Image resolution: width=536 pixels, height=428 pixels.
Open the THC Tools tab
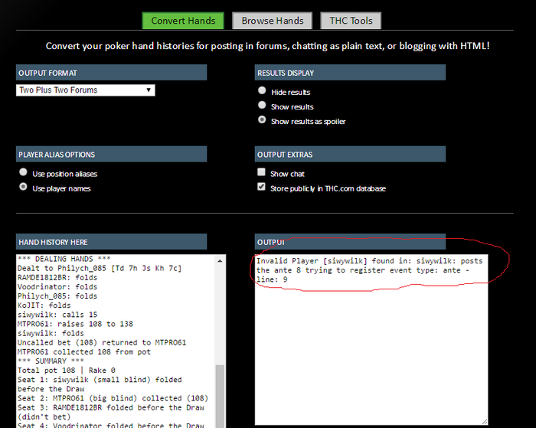351,21
